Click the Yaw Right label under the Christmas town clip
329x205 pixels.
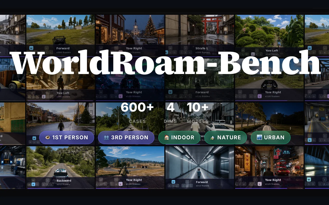(134, 48)
